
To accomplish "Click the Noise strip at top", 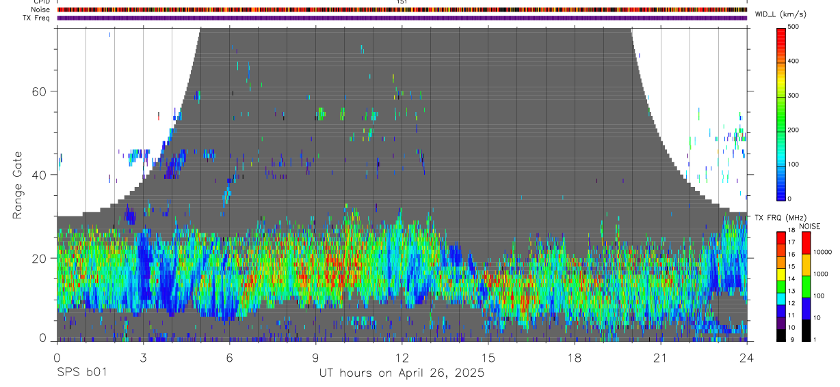I will coord(402,10).
